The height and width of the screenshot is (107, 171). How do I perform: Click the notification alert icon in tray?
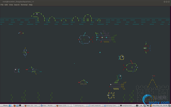pyautogui.click(x=137, y=105)
